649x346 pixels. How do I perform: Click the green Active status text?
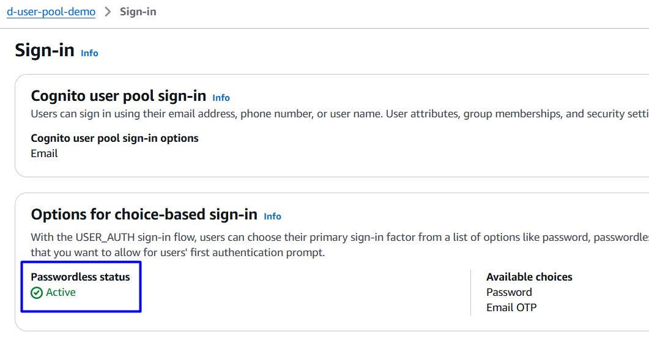[x=61, y=292]
